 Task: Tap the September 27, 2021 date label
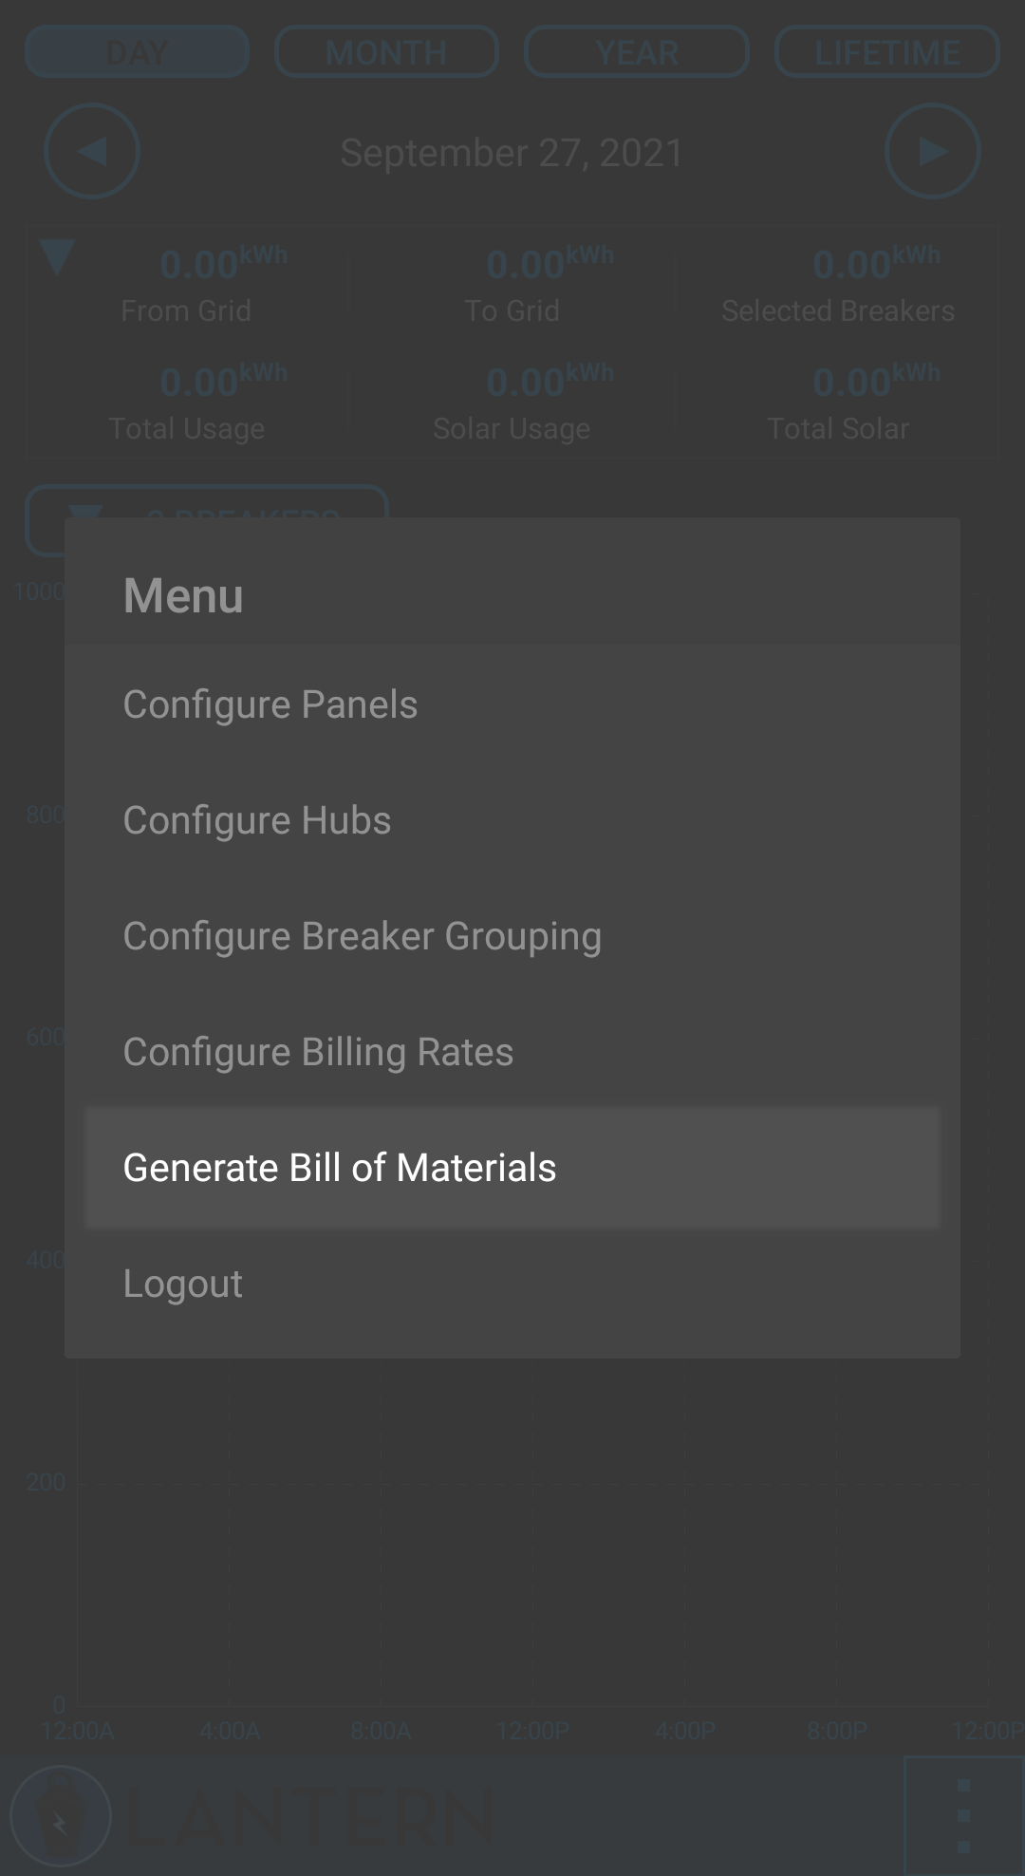pyautogui.click(x=512, y=153)
